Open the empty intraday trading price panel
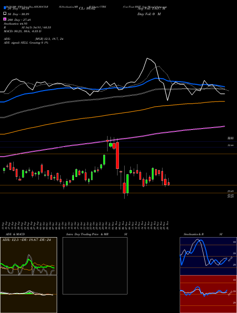The width and height of the screenshot is (237, 313). tap(95, 266)
